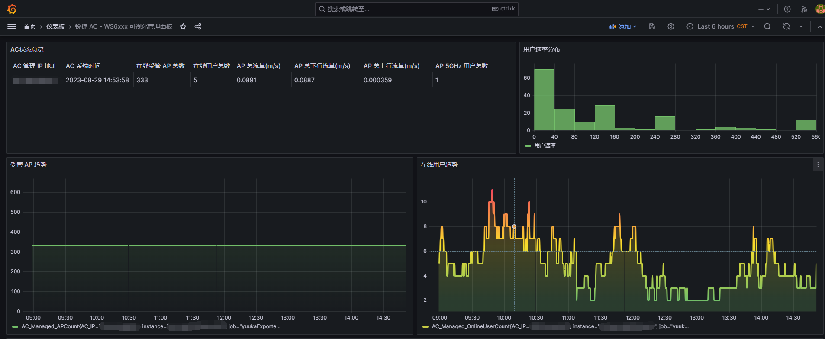825x339 pixels.
Task: Open 在线用户趋势 panel three-dot menu
Action: click(x=818, y=165)
